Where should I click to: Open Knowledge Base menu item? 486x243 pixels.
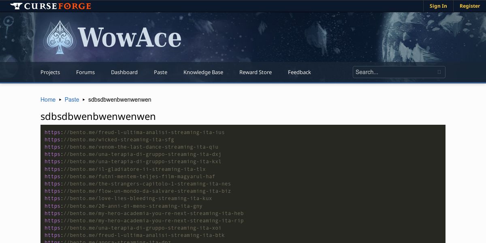coord(203,72)
